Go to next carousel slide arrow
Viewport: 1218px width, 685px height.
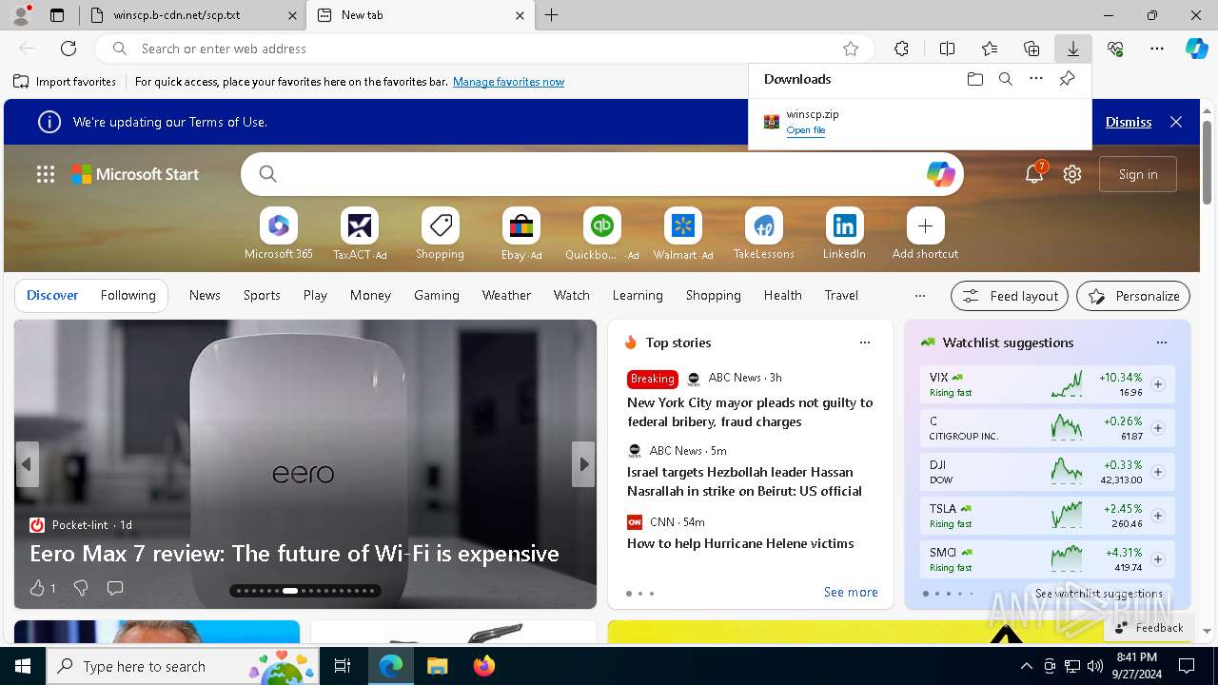pos(583,464)
